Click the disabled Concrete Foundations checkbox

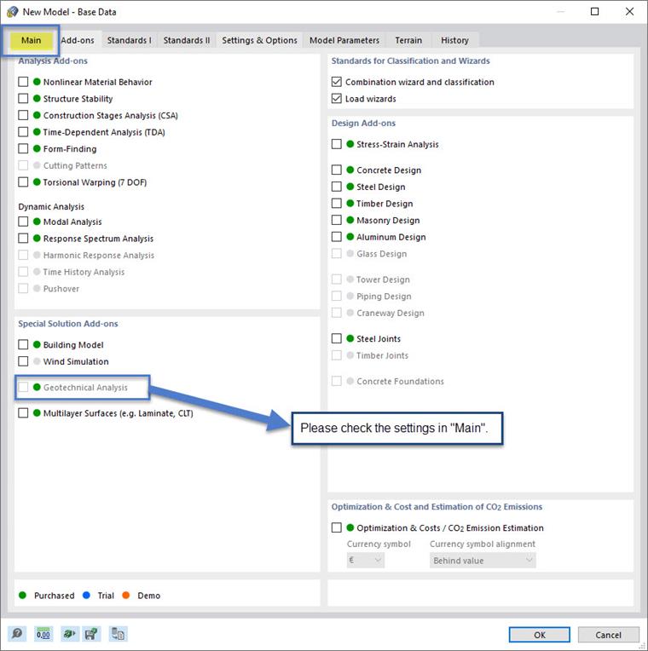[337, 381]
